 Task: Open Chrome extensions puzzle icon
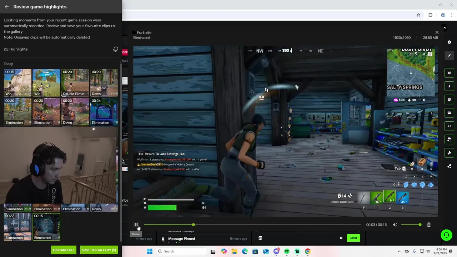430,15
